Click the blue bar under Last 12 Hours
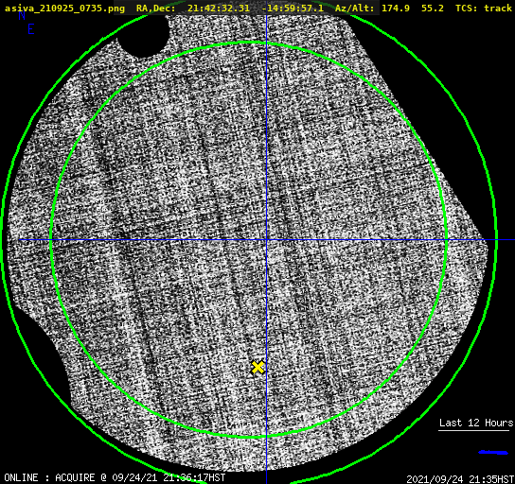 (x=493, y=453)
